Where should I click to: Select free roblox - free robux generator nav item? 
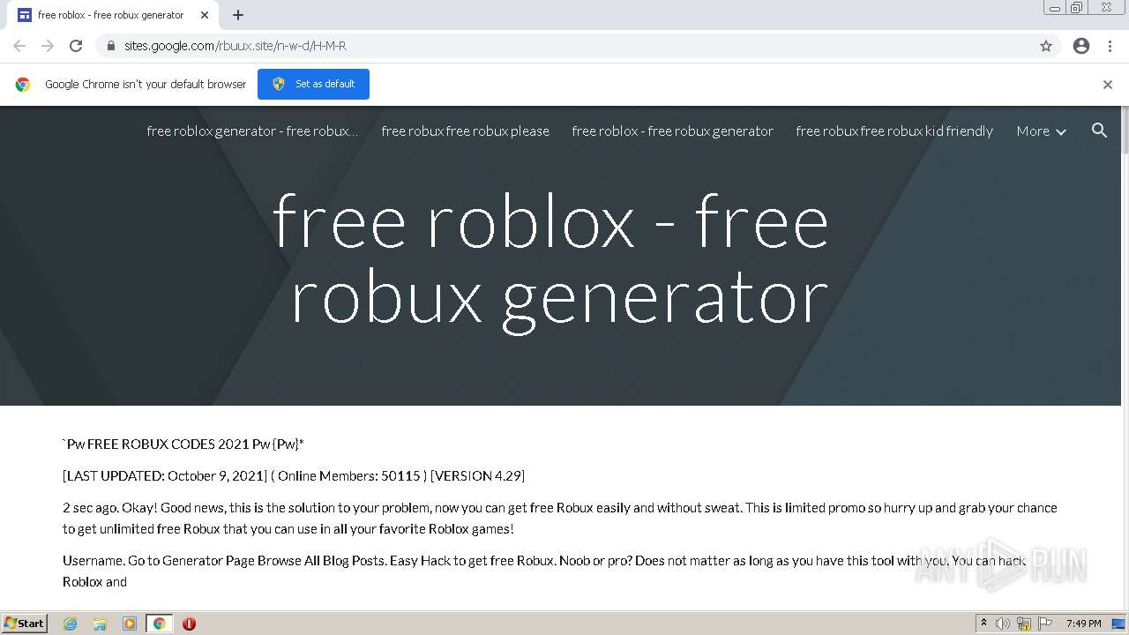click(672, 131)
